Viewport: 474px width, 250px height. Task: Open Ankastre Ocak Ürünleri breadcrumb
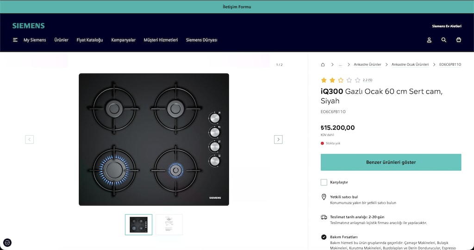[410, 64]
